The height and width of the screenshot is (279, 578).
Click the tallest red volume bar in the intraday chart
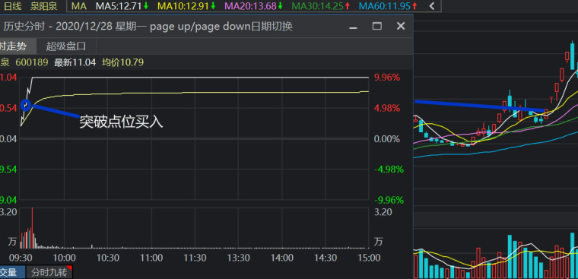tap(32, 228)
